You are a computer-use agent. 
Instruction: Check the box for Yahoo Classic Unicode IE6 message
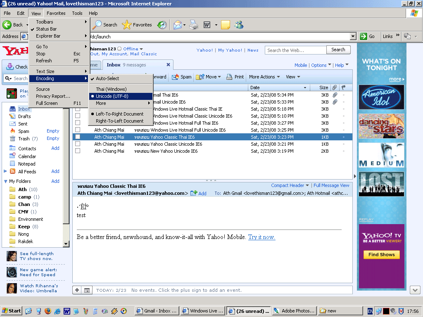click(x=78, y=144)
